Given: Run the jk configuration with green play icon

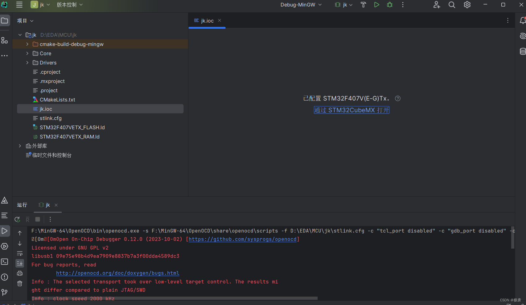Looking at the screenshot, I should (376, 5).
